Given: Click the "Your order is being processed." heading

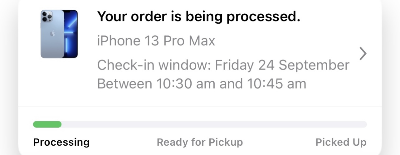Looking at the screenshot, I should click(198, 17).
